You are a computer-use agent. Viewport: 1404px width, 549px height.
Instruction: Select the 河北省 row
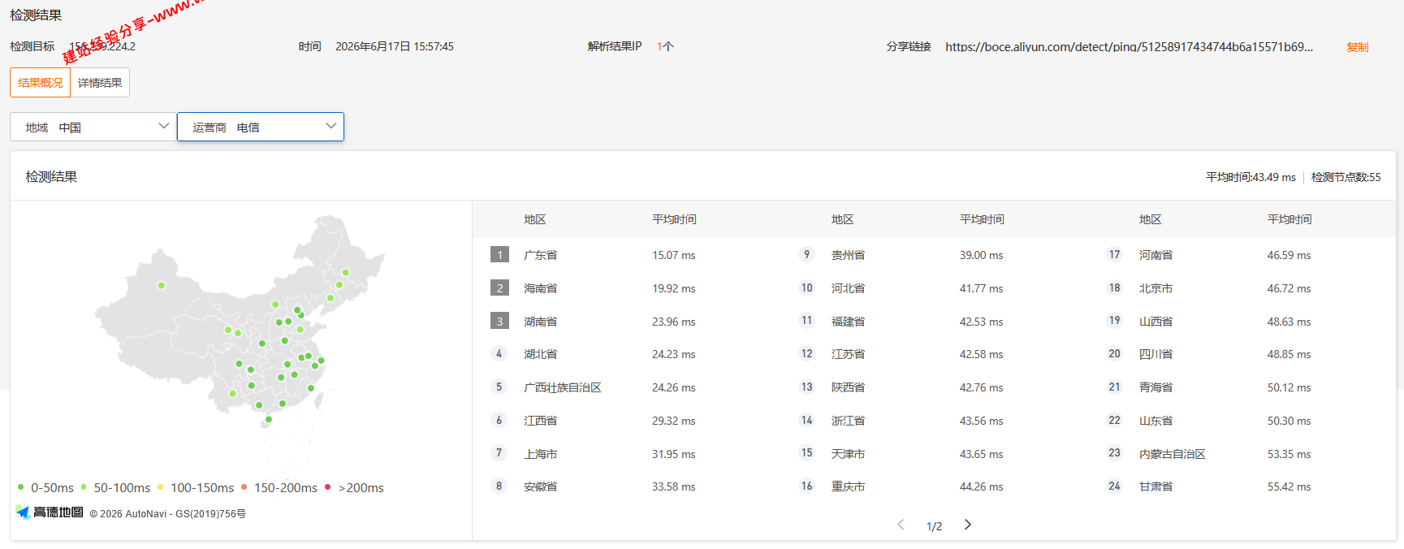tap(934, 288)
